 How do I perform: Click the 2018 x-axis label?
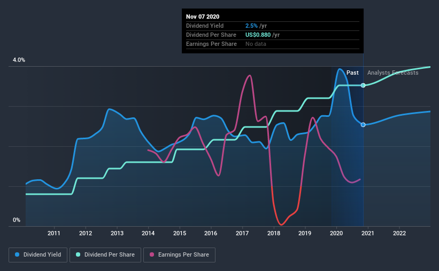point(274,233)
